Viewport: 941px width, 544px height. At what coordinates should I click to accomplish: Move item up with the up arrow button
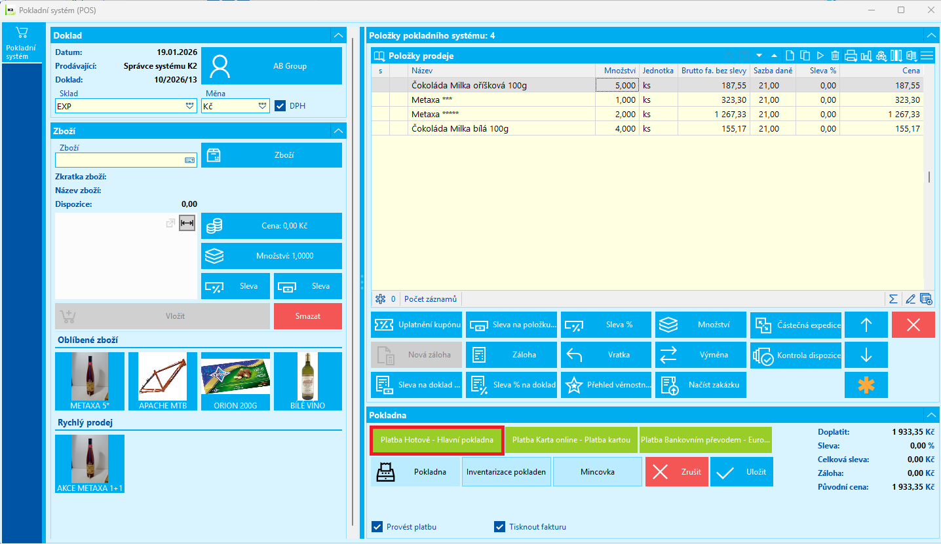[x=866, y=325]
